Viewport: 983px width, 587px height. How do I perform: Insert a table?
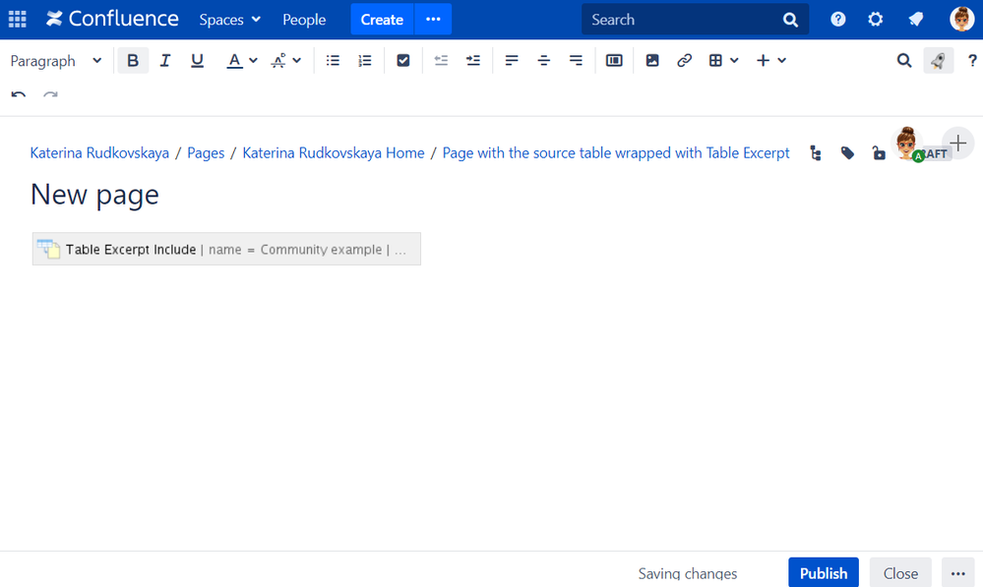(715, 61)
